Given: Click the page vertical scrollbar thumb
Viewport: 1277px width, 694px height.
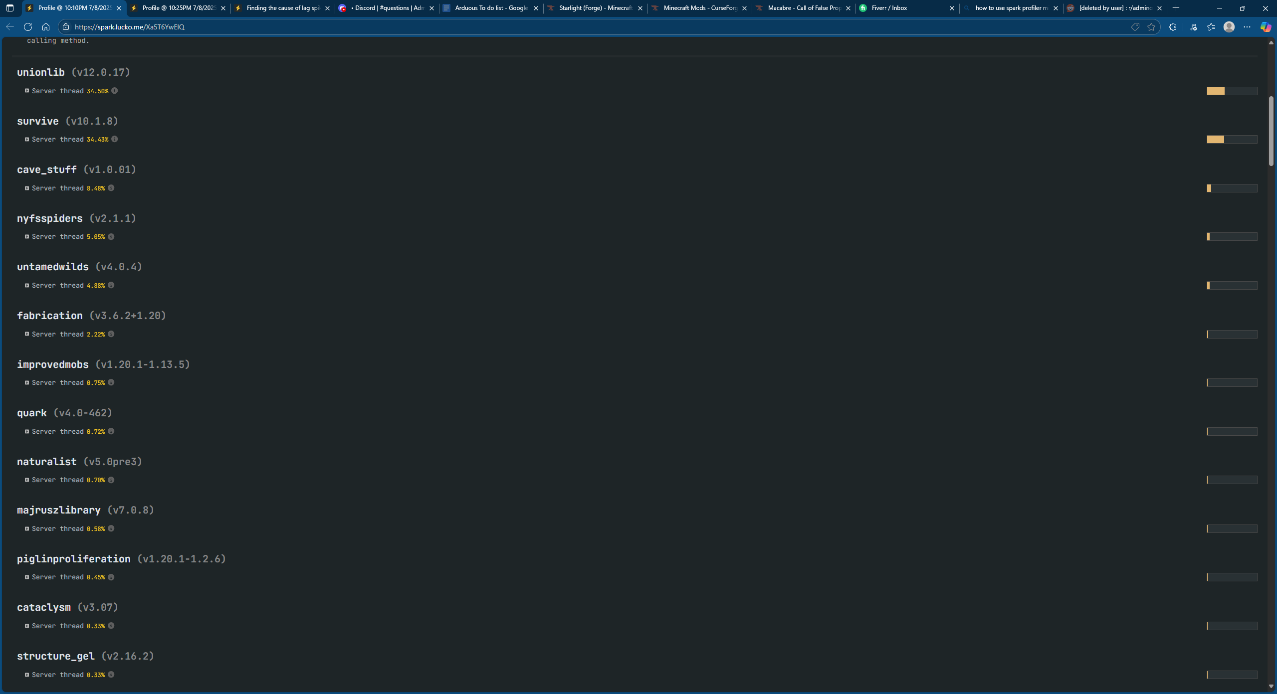Looking at the screenshot, I should click(1271, 131).
